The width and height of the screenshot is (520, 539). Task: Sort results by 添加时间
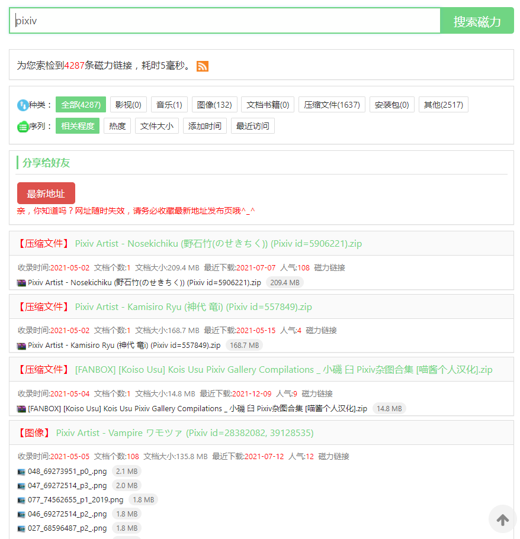[205, 126]
